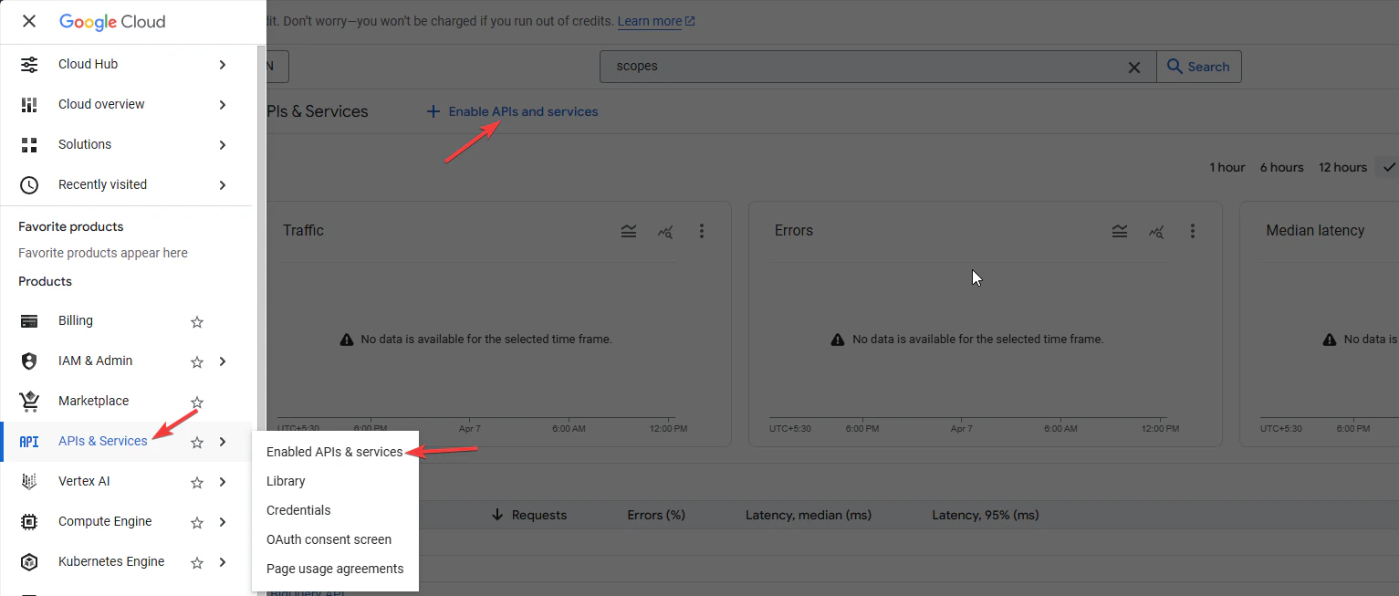The image size is (1399, 596).
Task: Click the Errors (%) column header
Action: pos(656,515)
